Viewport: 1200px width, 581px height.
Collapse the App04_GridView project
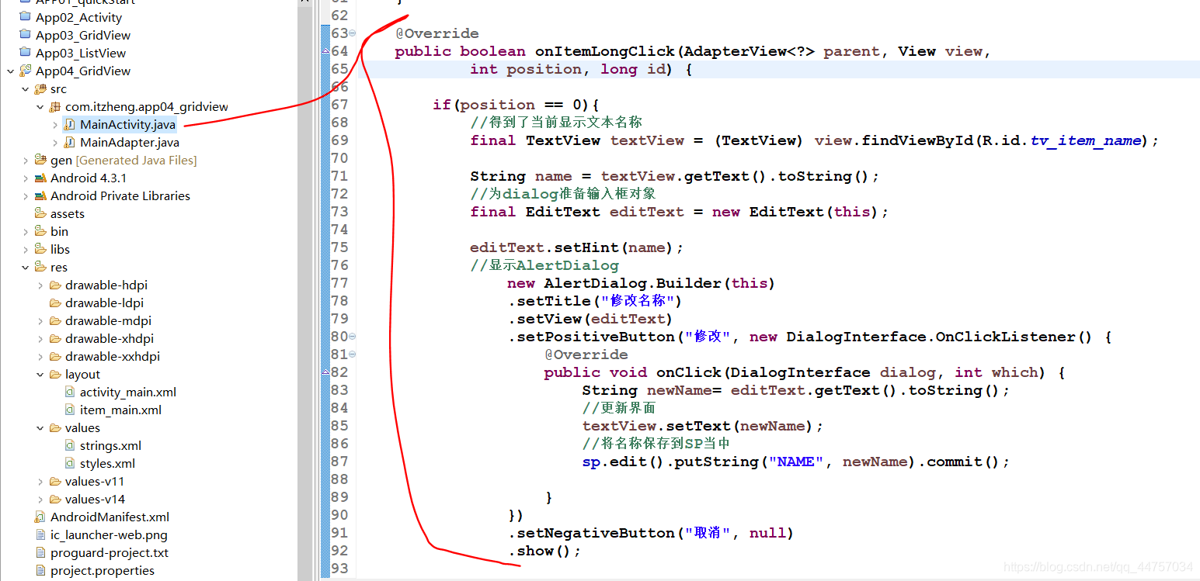click(10, 71)
